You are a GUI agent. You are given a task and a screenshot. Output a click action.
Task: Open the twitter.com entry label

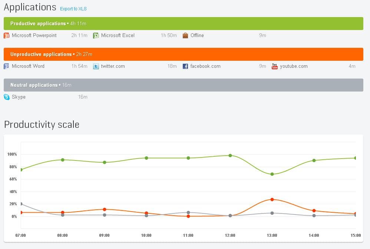tap(113, 66)
